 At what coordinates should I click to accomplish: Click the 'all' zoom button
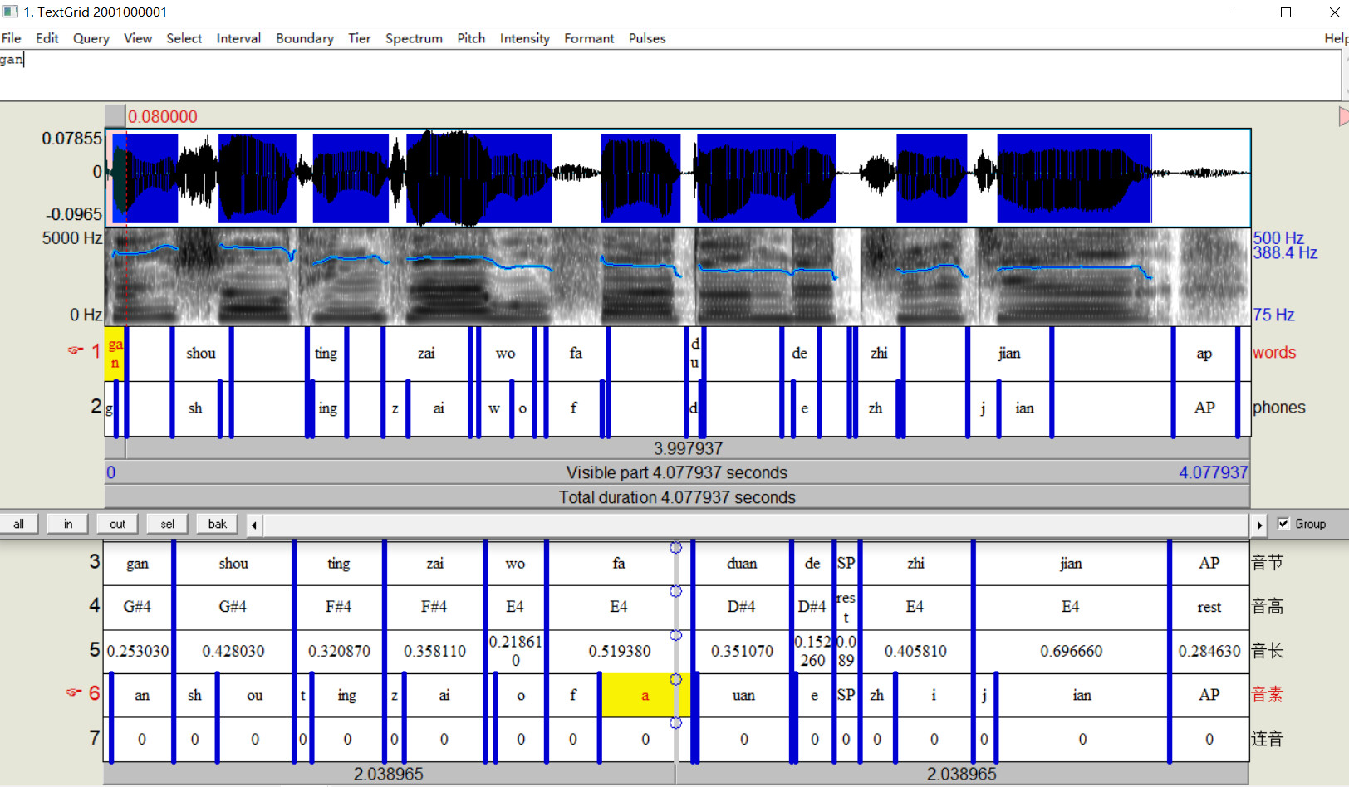(x=18, y=524)
